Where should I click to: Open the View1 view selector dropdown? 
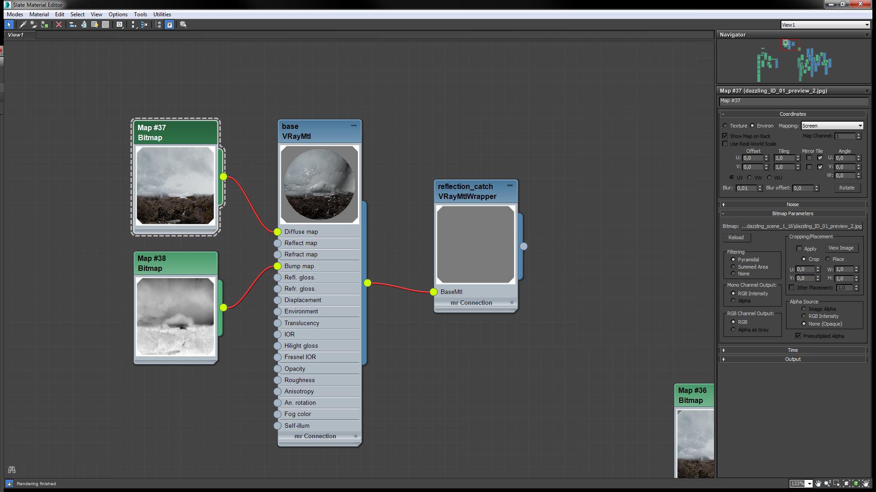coord(825,25)
